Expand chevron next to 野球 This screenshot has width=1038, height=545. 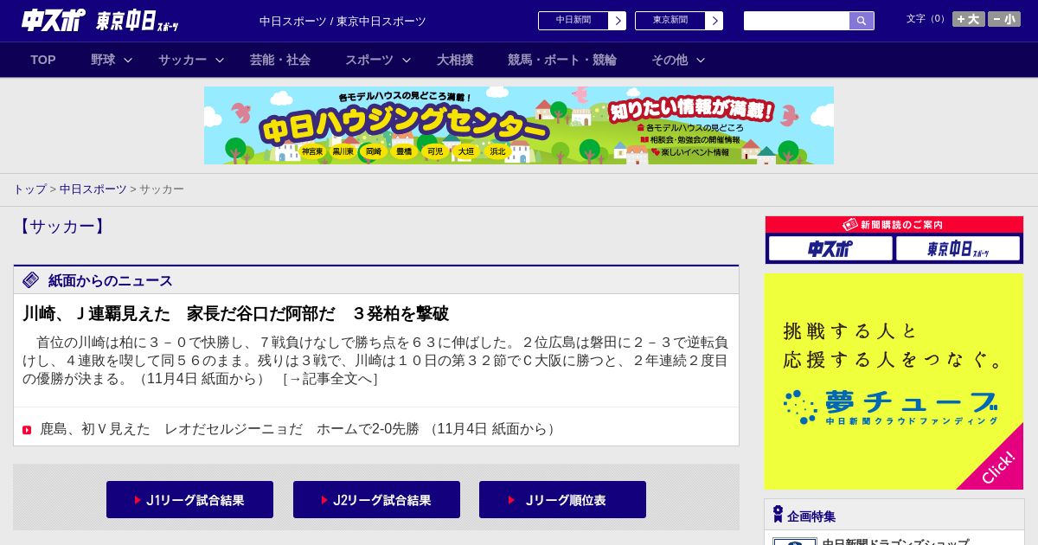(128, 60)
